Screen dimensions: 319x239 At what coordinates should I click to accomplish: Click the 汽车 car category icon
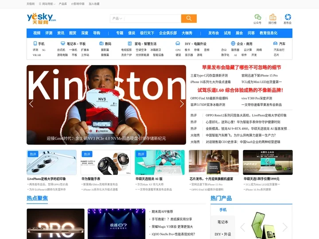point(275,43)
